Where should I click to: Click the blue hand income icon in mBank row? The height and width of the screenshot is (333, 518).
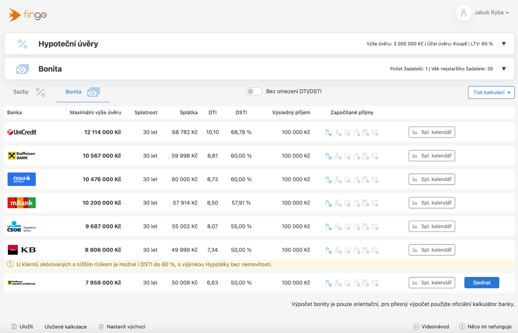tap(328, 203)
